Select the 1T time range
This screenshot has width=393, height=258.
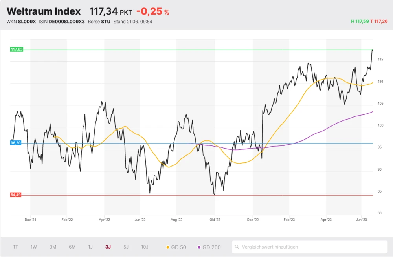(x=15, y=247)
